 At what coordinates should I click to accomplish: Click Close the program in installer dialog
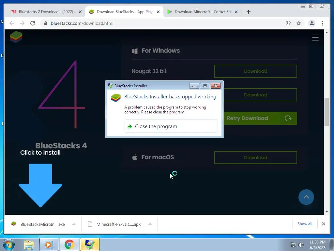point(171,126)
